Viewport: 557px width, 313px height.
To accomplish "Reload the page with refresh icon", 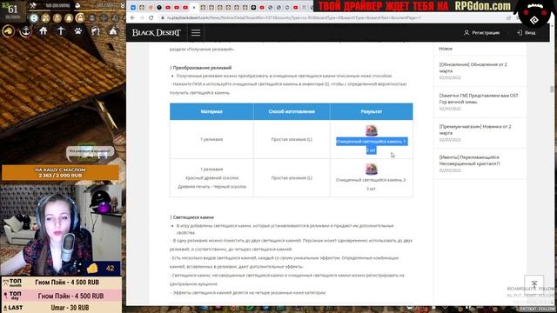I will point(151,17).
